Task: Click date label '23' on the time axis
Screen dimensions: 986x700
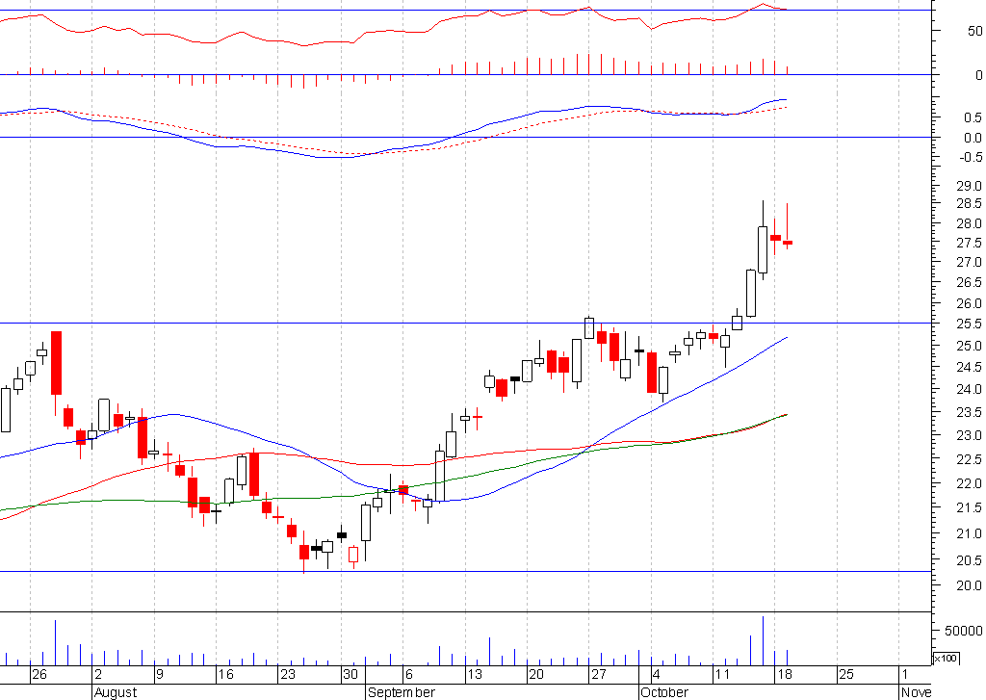Action: click(x=287, y=675)
